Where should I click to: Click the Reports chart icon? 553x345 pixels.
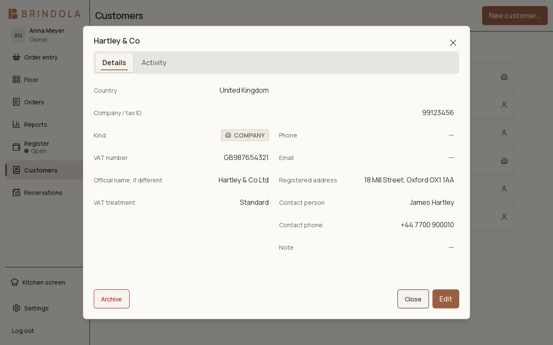(x=16, y=124)
